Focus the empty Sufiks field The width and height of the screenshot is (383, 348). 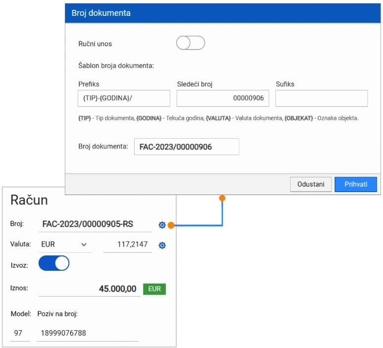(322, 98)
